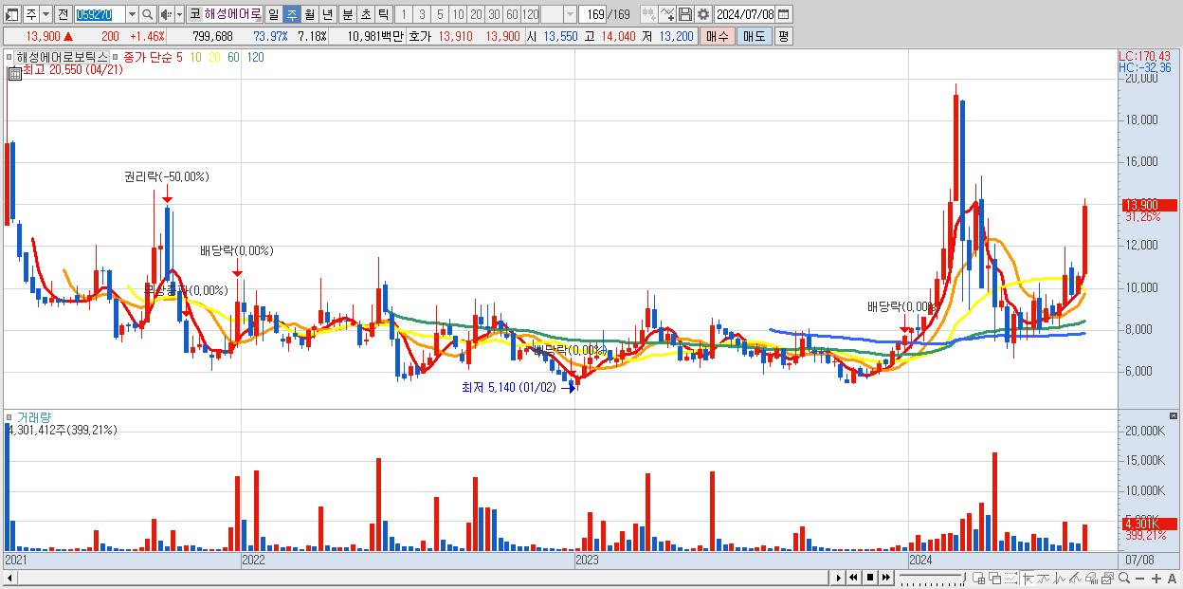This screenshot has width=1183, height=589.
Task: Select the yearly '년' period
Action: [x=327, y=14]
